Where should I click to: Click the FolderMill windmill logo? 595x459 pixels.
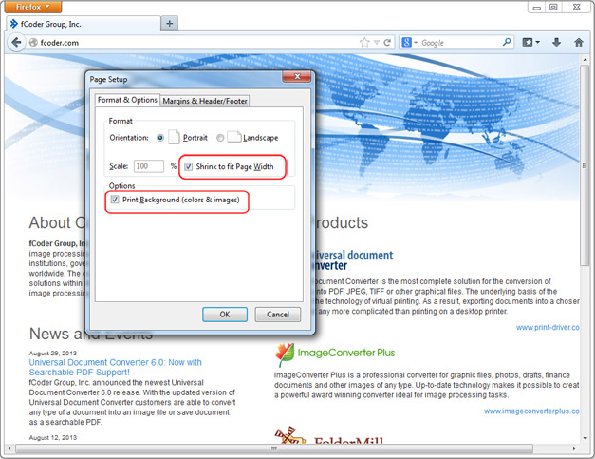[289, 435]
